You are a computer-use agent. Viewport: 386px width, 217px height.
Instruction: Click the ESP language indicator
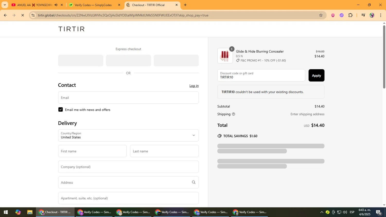pyautogui.click(x=352, y=212)
